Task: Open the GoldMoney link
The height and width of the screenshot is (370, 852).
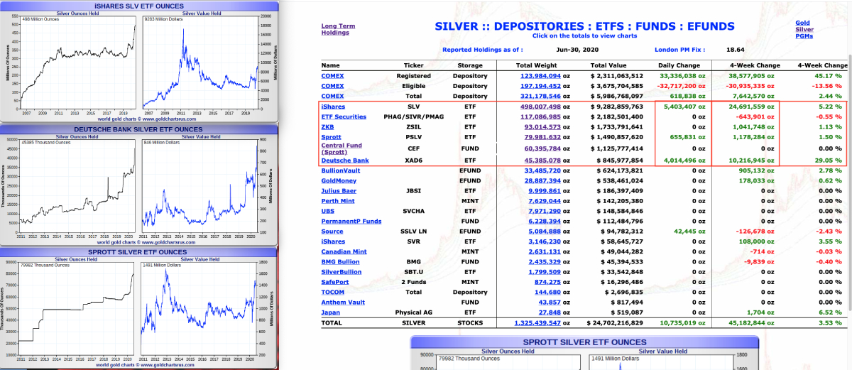Action: [339, 180]
